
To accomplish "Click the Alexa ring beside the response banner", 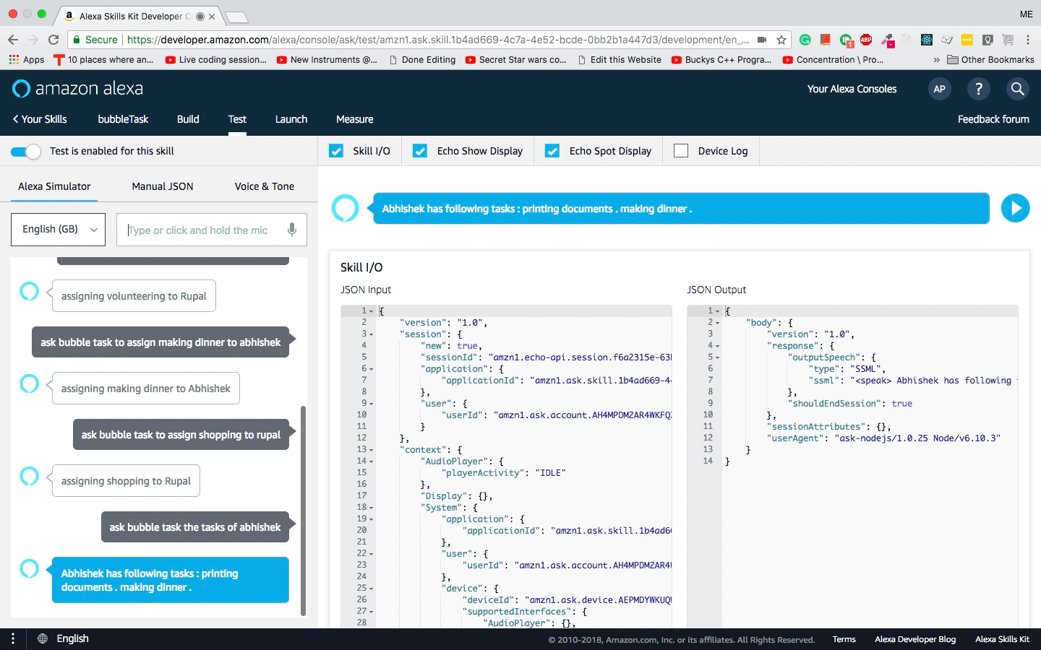I will point(345,208).
